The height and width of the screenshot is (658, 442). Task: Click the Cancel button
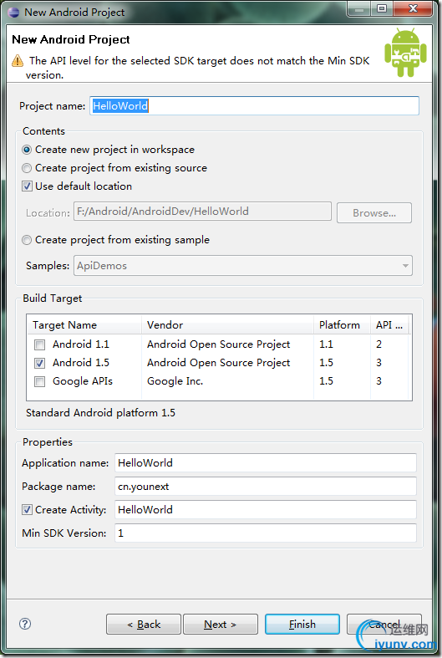point(384,625)
